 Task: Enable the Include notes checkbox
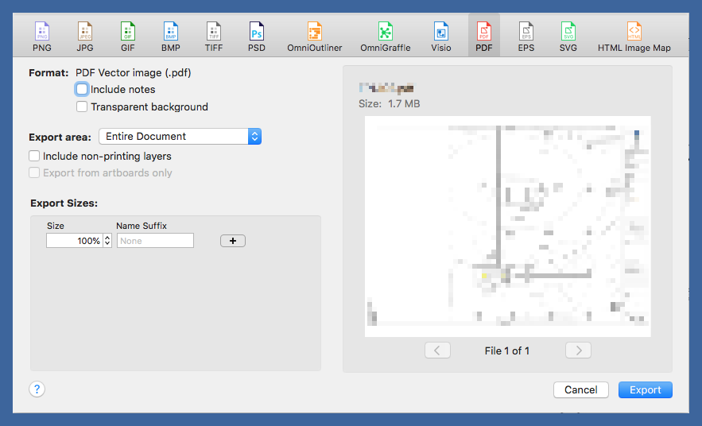tap(82, 90)
